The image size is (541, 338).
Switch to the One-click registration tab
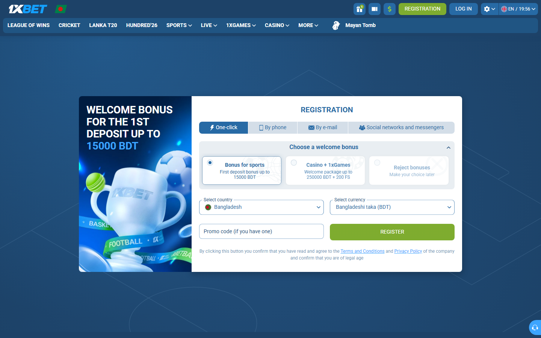tap(224, 128)
